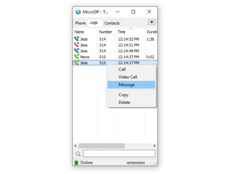Click the green call icon on selected Jess row
Image resolution: width=232 pixels, height=174 pixels.
pyautogui.click(x=77, y=63)
